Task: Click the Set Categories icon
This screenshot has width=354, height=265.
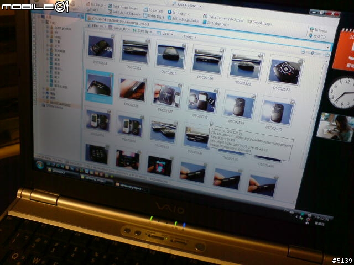Action: pos(205,22)
